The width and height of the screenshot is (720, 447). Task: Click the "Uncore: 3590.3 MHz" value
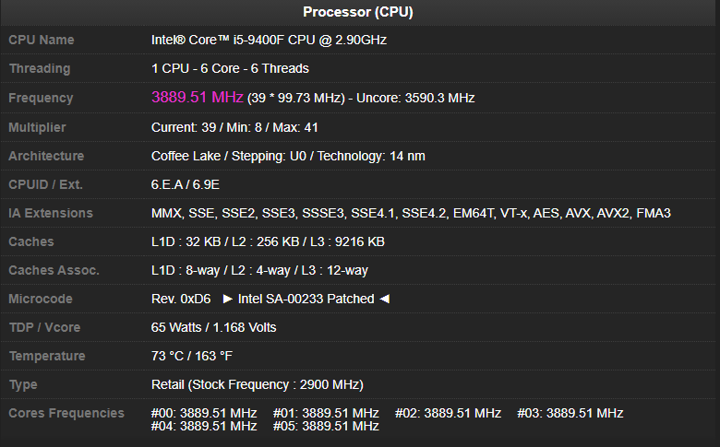point(415,98)
